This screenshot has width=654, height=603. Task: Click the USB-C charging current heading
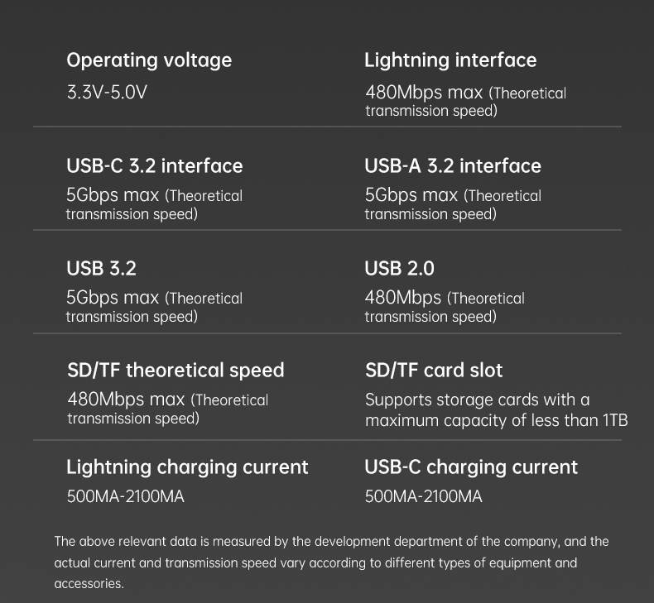tap(471, 467)
